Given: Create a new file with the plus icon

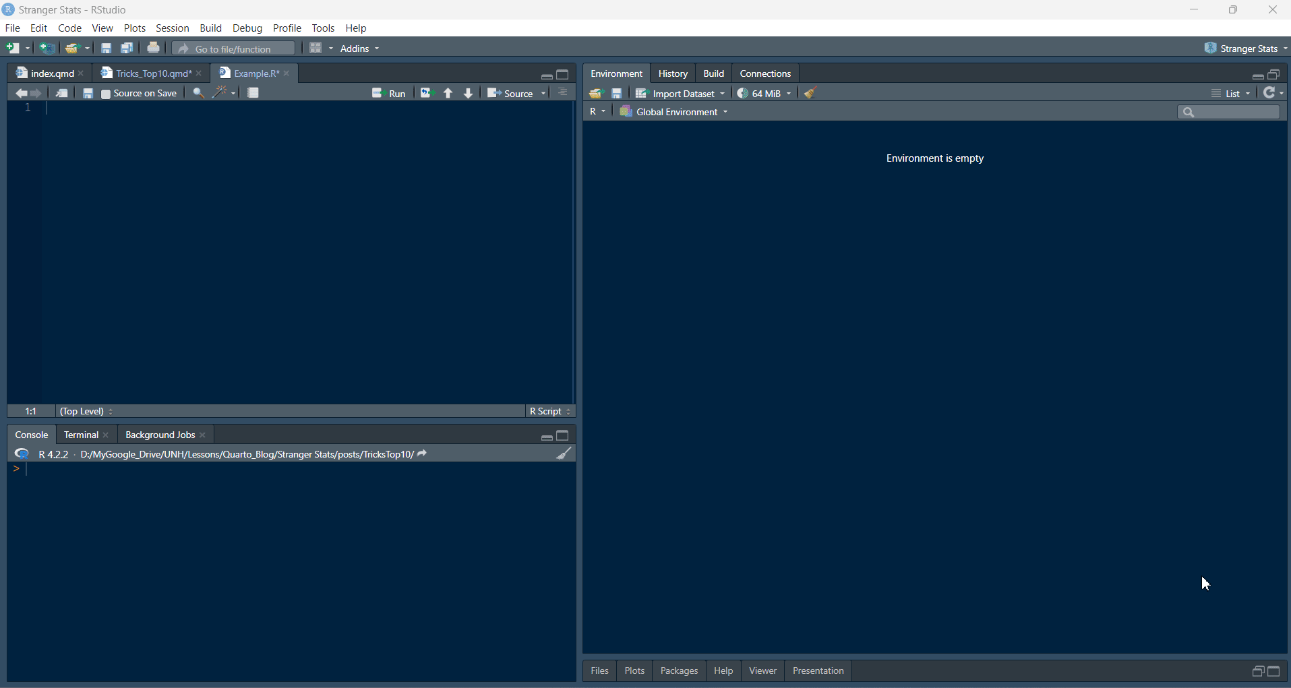Looking at the screenshot, I should [13, 49].
